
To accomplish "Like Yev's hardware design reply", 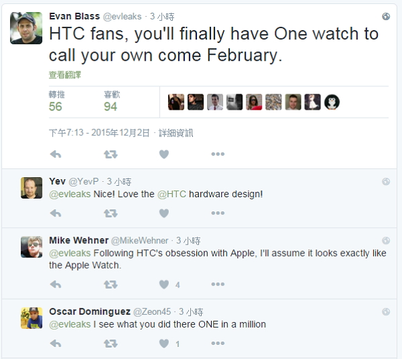I will point(164,214).
